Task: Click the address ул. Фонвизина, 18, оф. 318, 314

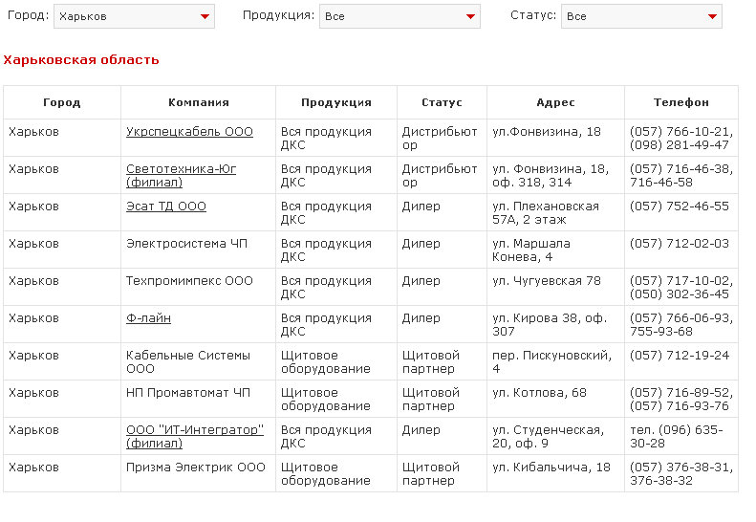Action: pyautogui.click(x=551, y=176)
